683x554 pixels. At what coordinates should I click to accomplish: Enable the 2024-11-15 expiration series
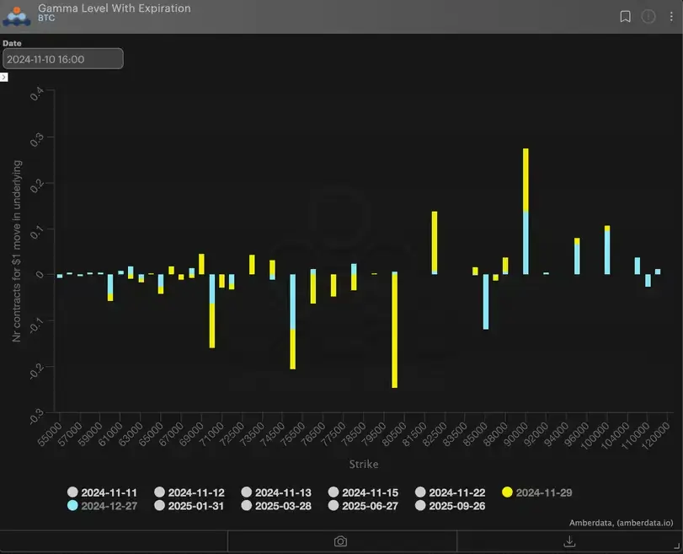click(363, 492)
